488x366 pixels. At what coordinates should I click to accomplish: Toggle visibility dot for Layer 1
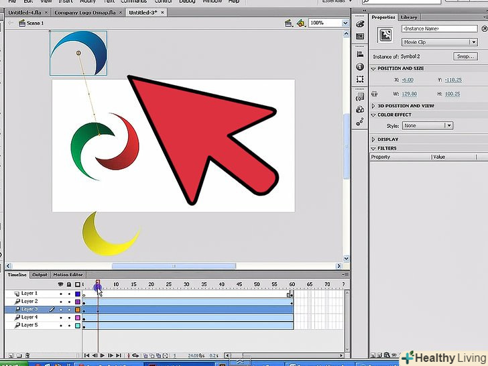click(61, 294)
